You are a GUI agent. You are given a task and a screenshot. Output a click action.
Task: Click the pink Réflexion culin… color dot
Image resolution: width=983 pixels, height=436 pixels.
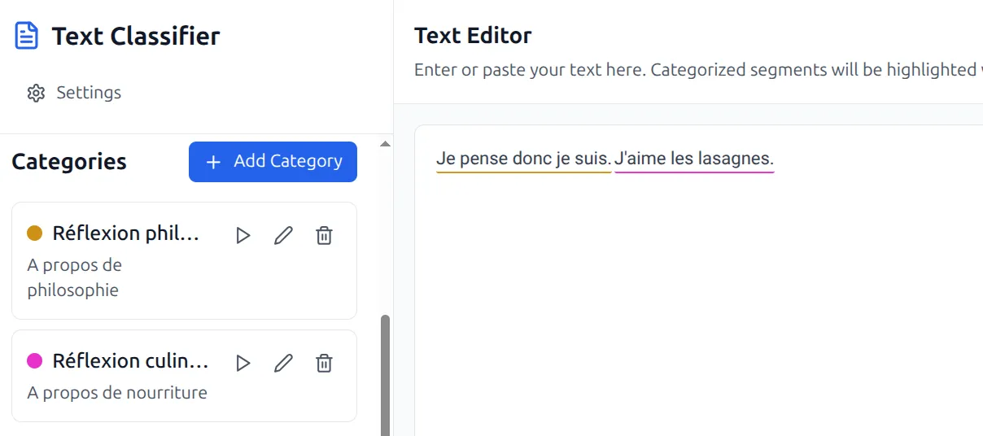point(35,360)
